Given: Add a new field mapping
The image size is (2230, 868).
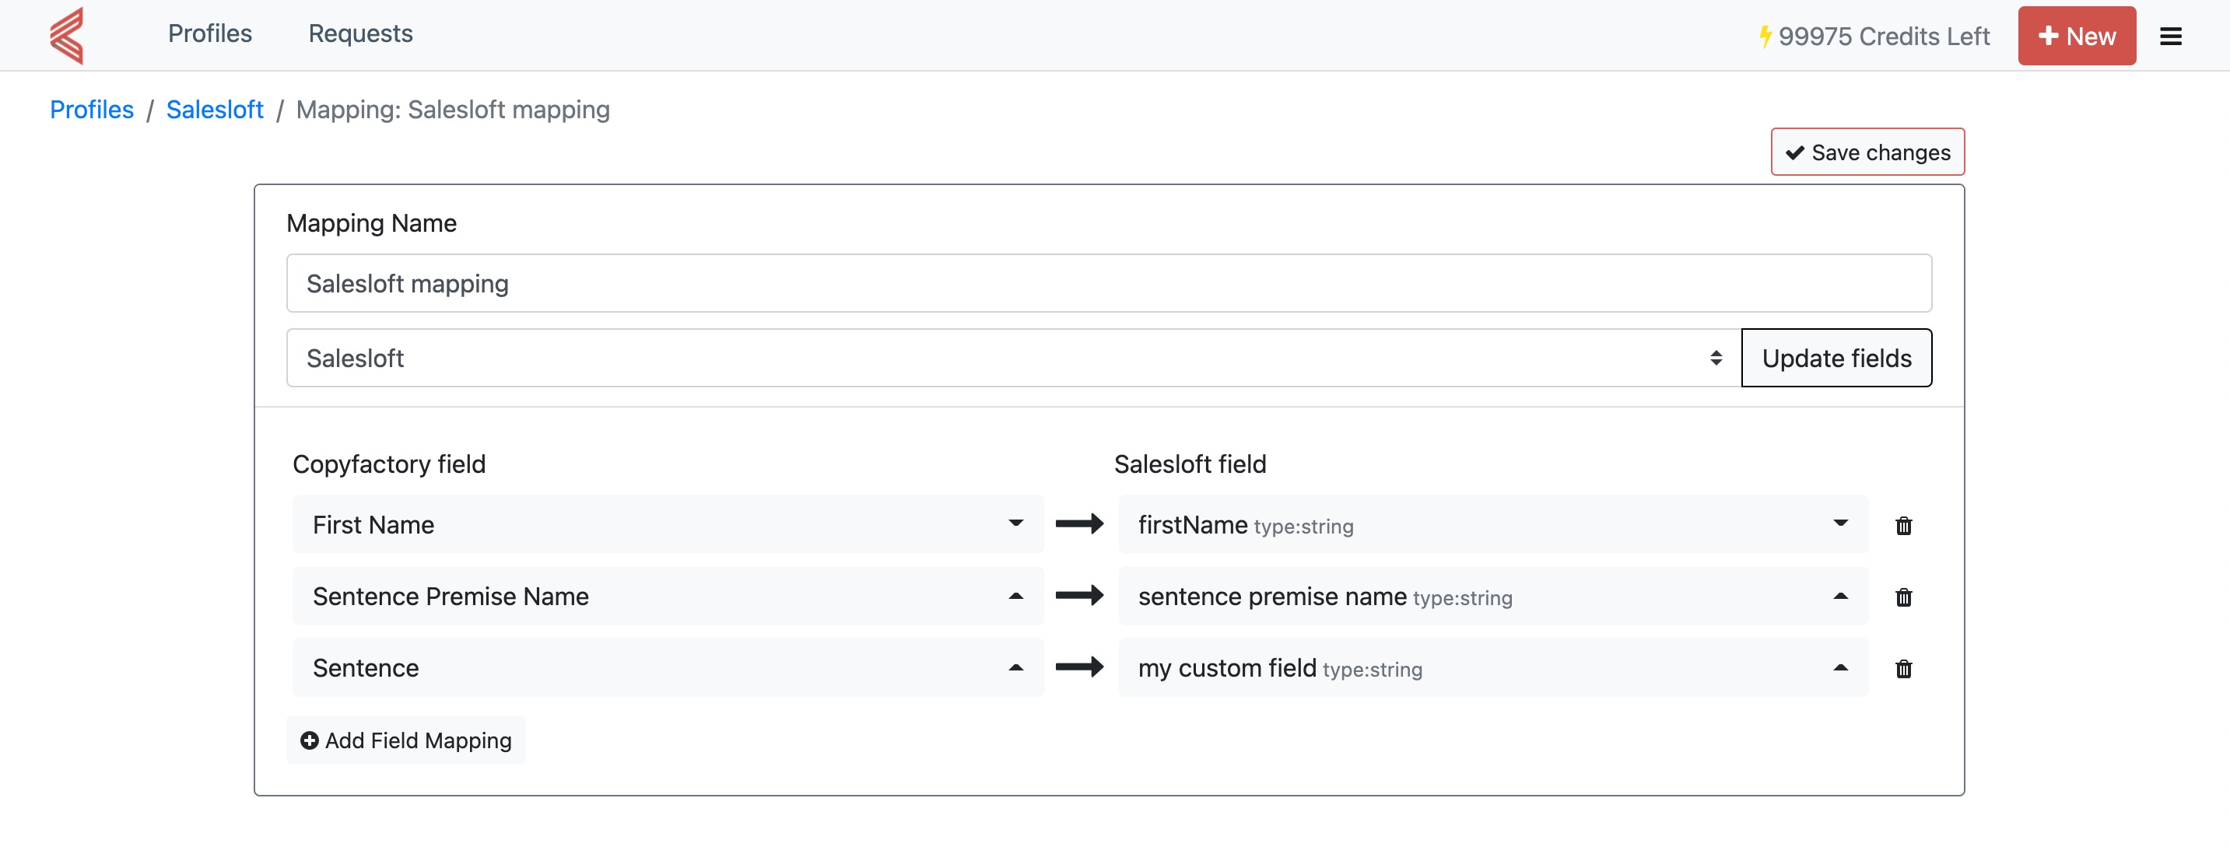Looking at the screenshot, I should 406,740.
